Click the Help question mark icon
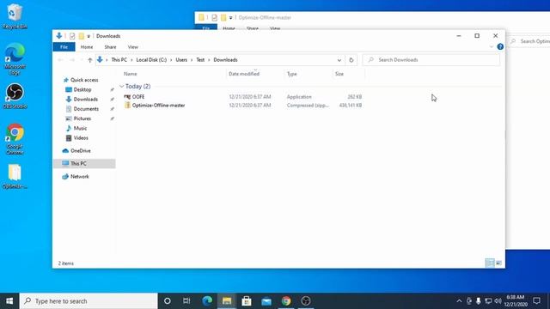Image resolution: width=550 pixels, height=309 pixels. [x=500, y=46]
